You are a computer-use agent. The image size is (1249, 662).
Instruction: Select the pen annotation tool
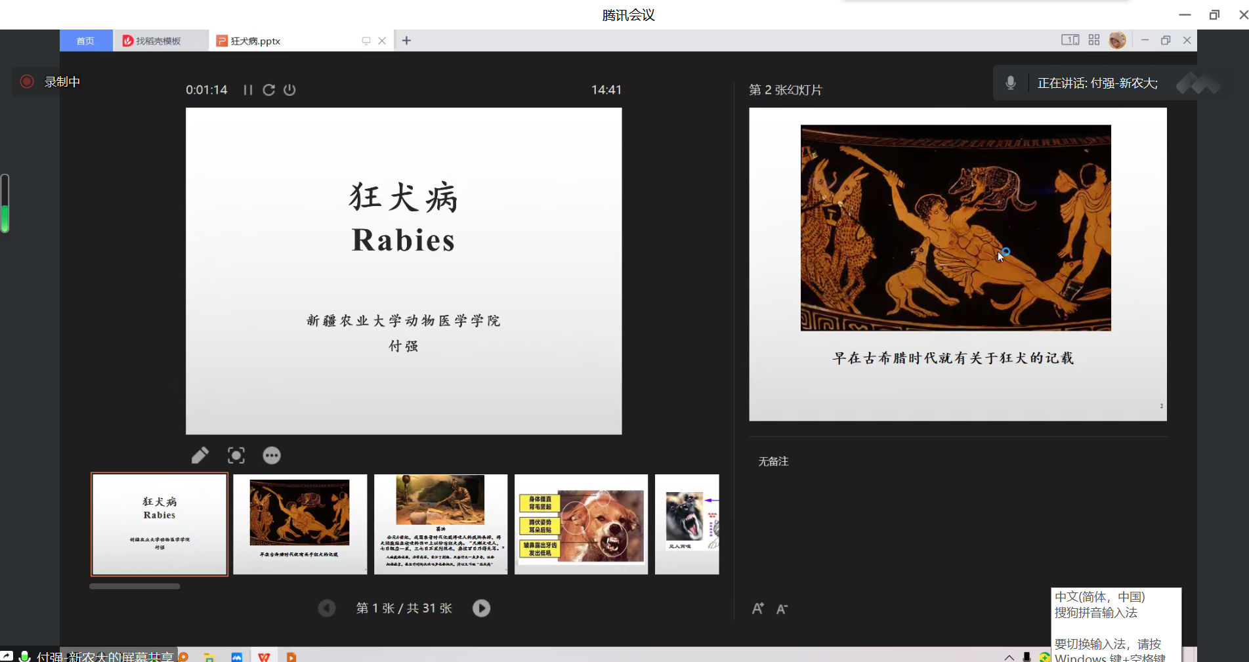[x=200, y=455]
